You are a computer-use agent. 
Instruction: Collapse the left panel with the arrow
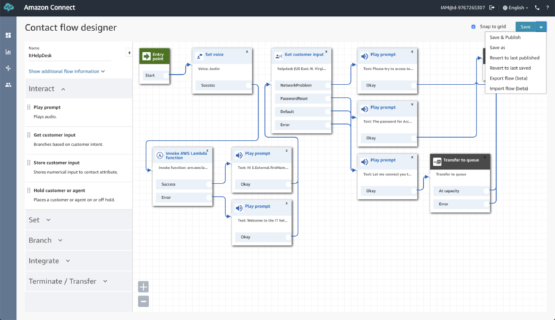[x=129, y=53]
